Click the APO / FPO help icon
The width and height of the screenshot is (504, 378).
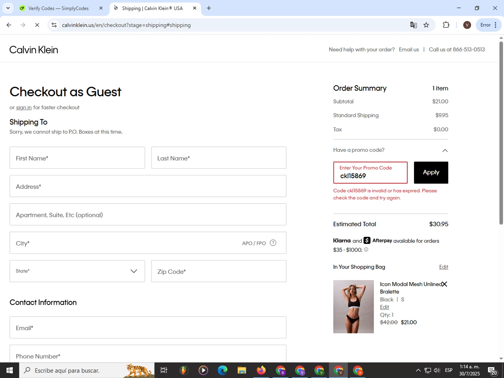pos(273,243)
